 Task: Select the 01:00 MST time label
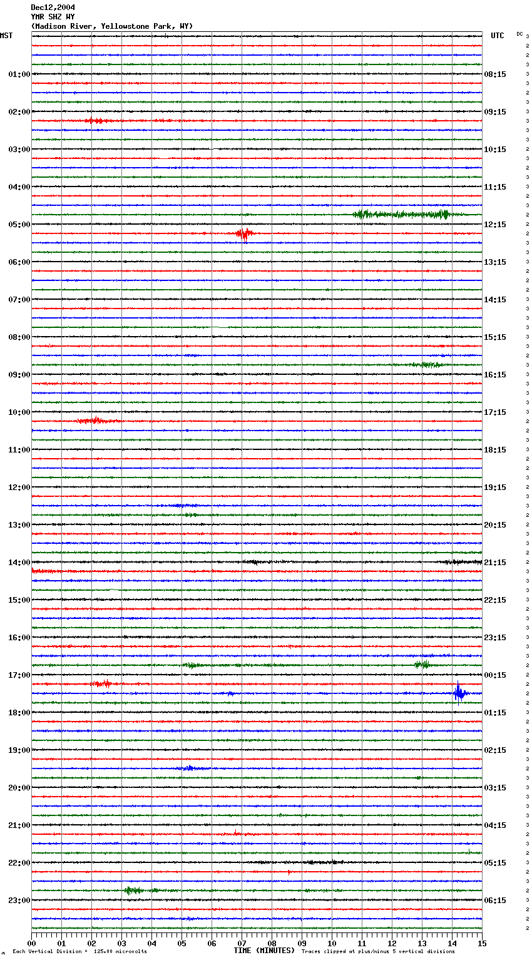[19, 74]
